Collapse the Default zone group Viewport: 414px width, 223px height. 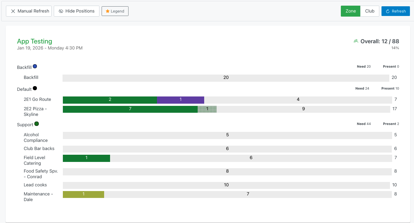click(25, 89)
